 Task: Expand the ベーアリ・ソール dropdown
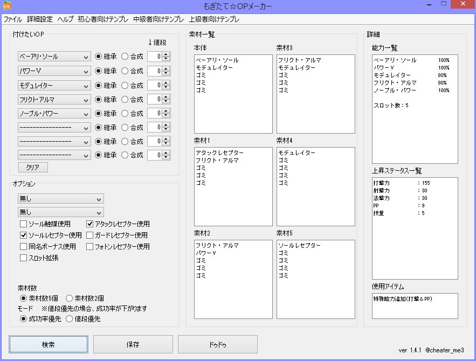pos(54,57)
